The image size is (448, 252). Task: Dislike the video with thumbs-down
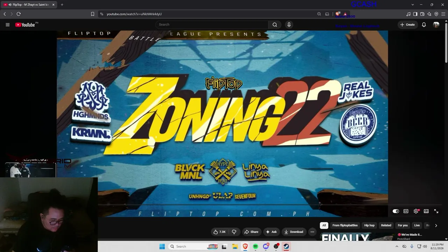(234, 232)
